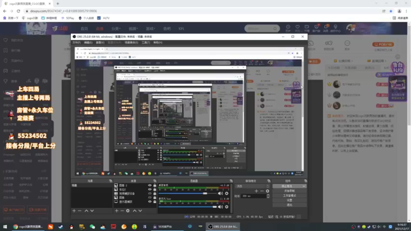Show the hidden 图像 source

pyautogui.click(x=150, y=198)
